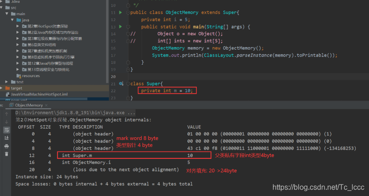Expand the target folder arrow
This screenshot has height=196, width=369.
coord(1,88)
